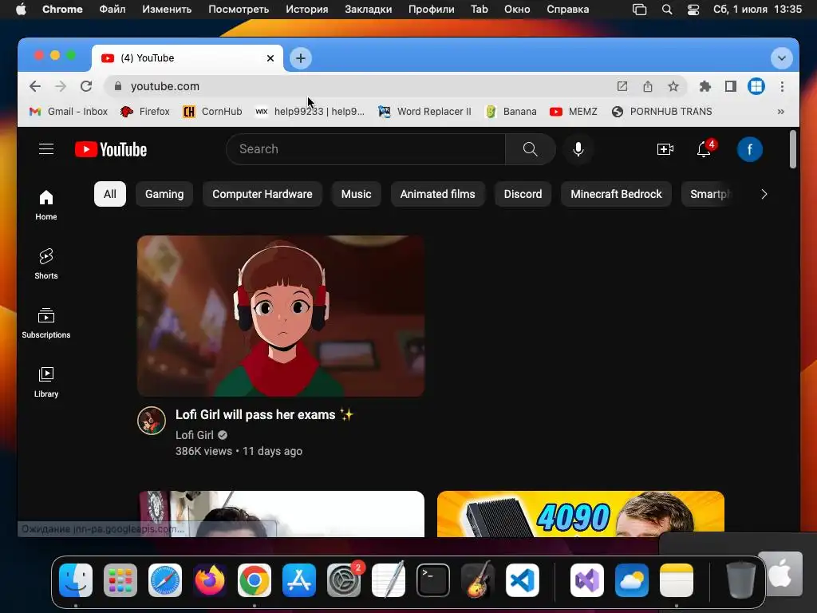
Task: Click the YouTube search field
Action: tap(365, 149)
